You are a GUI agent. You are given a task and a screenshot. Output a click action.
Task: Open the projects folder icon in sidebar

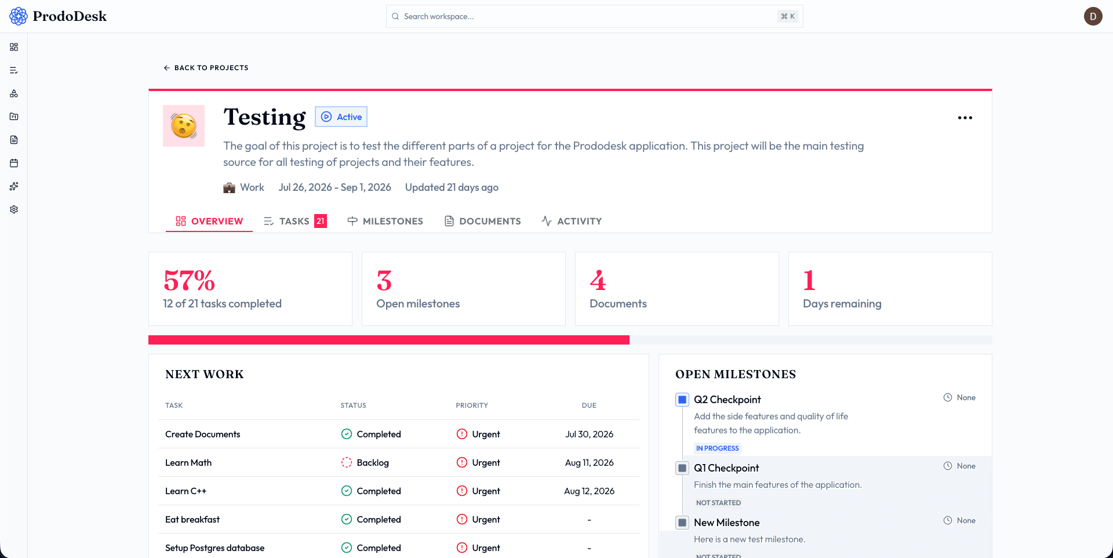pyautogui.click(x=14, y=117)
